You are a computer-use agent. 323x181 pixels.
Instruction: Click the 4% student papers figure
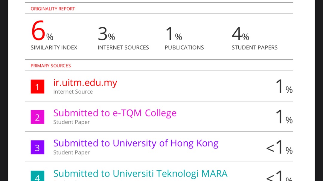tap(240, 34)
